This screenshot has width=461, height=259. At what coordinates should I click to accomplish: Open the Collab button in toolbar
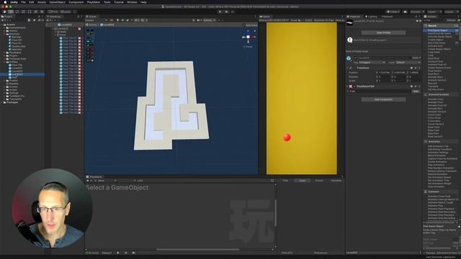tap(393, 12)
